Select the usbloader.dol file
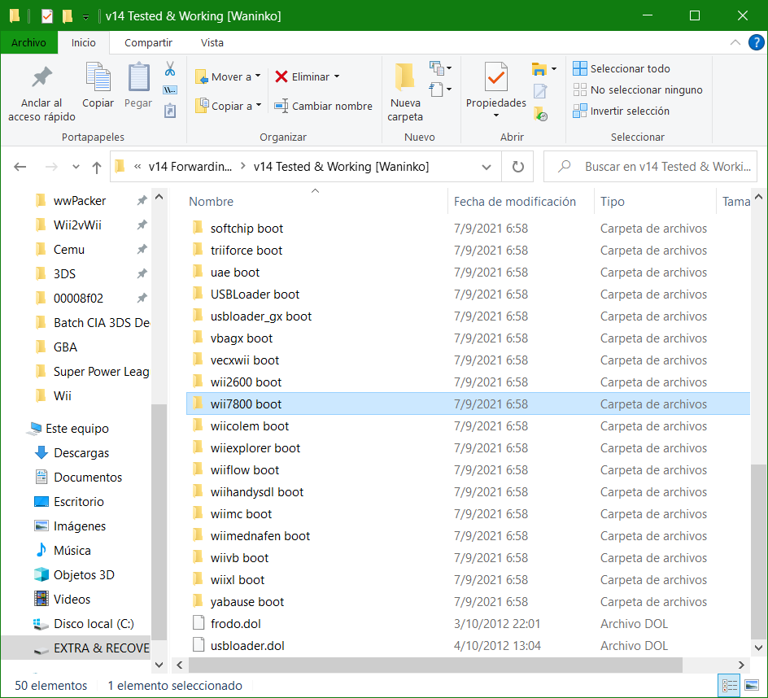This screenshot has height=698, width=768. [469, 645]
